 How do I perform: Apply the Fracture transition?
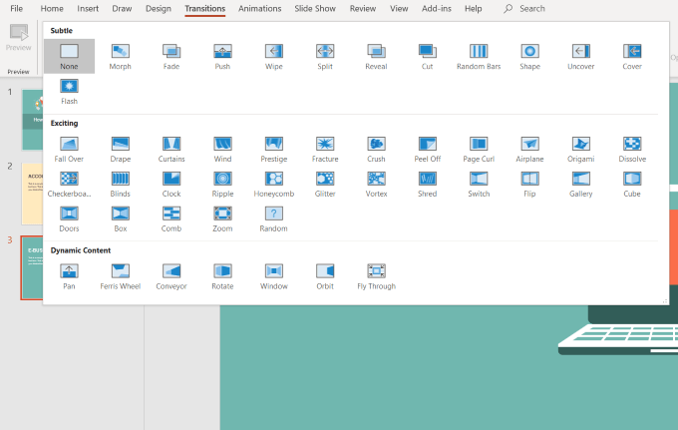click(325, 149)
